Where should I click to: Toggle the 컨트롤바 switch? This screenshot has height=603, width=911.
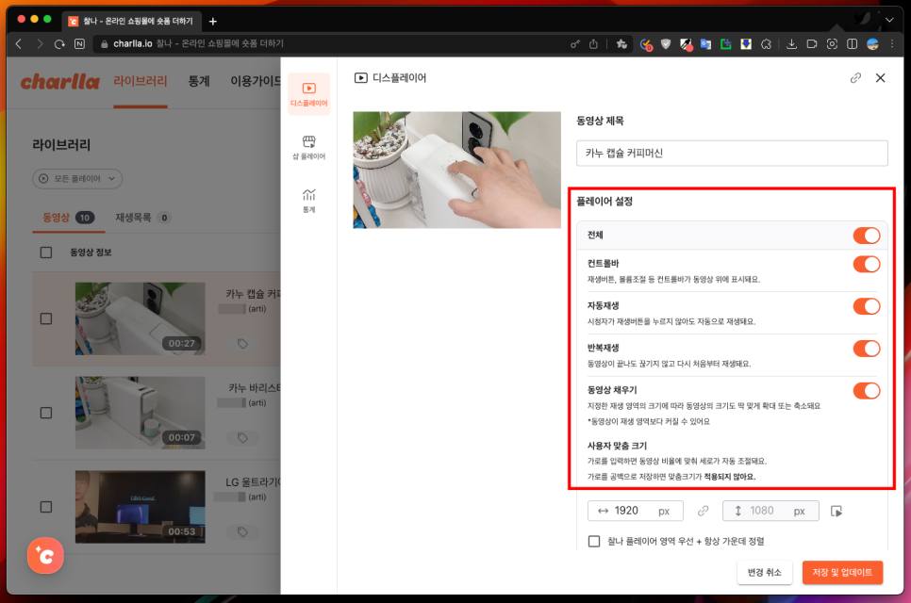point(867,264)
